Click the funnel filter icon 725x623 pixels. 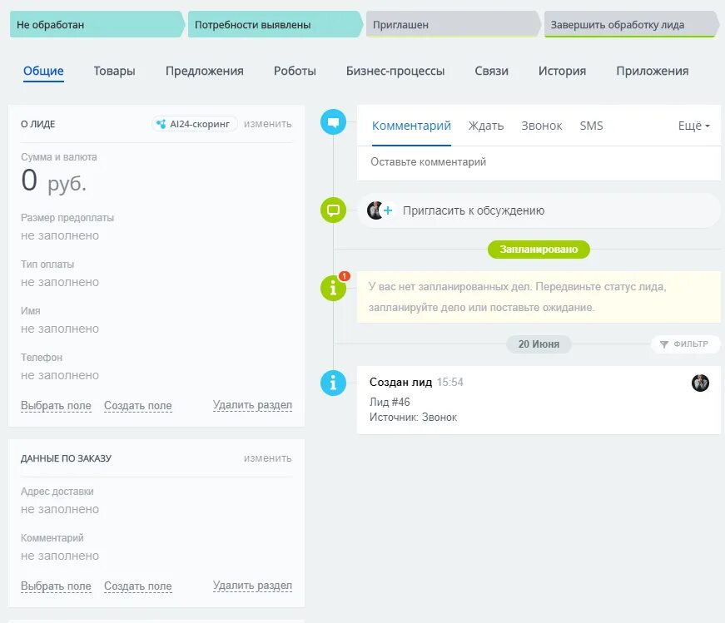(x=664, y=344)
